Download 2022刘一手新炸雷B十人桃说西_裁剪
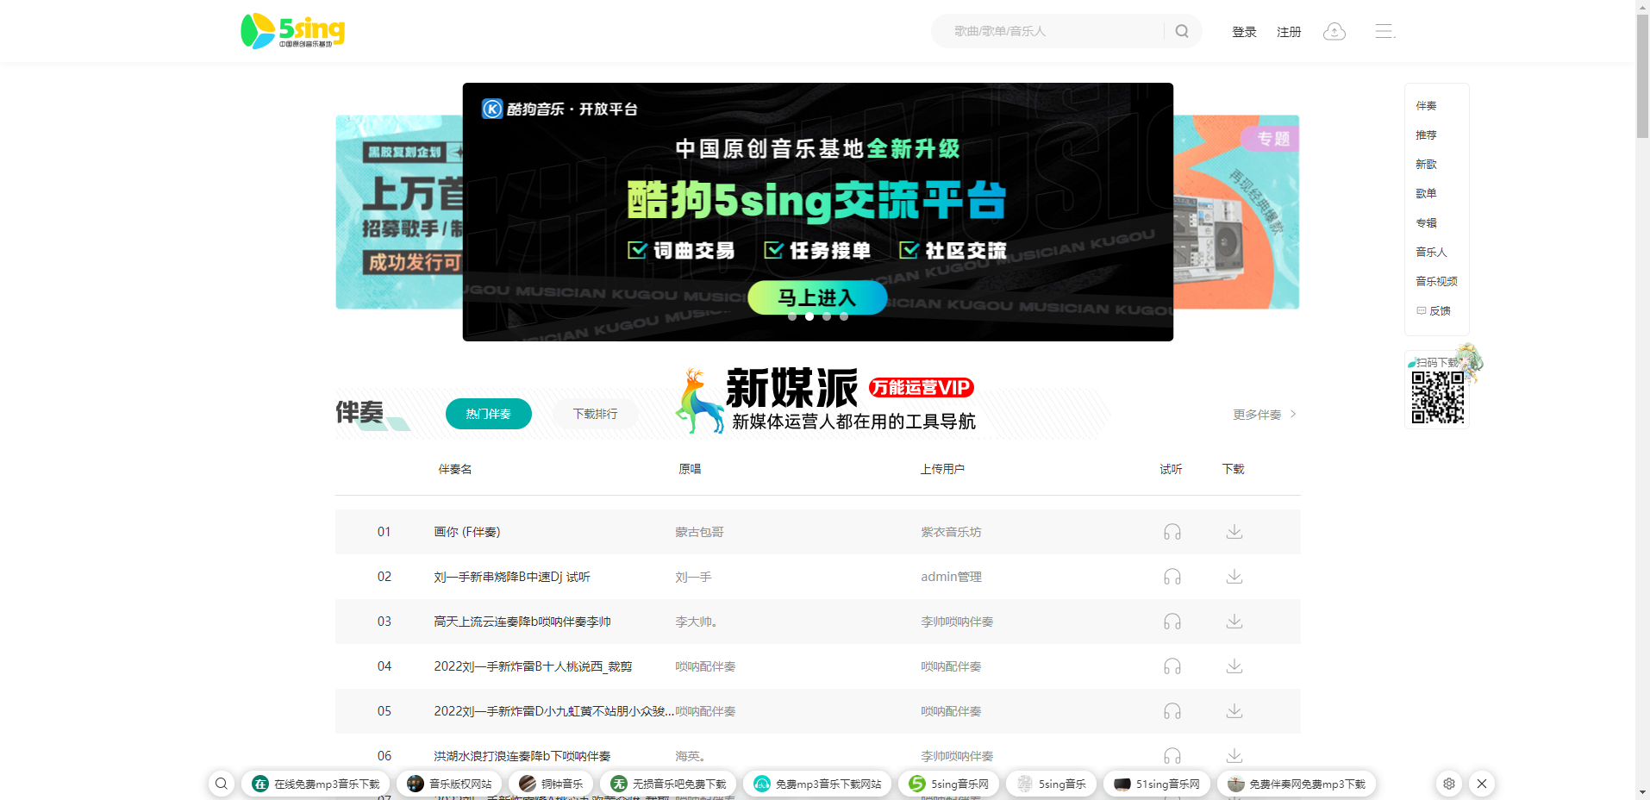The height and width of the screenshot is (800, 1650). (x=1234, y=666)
